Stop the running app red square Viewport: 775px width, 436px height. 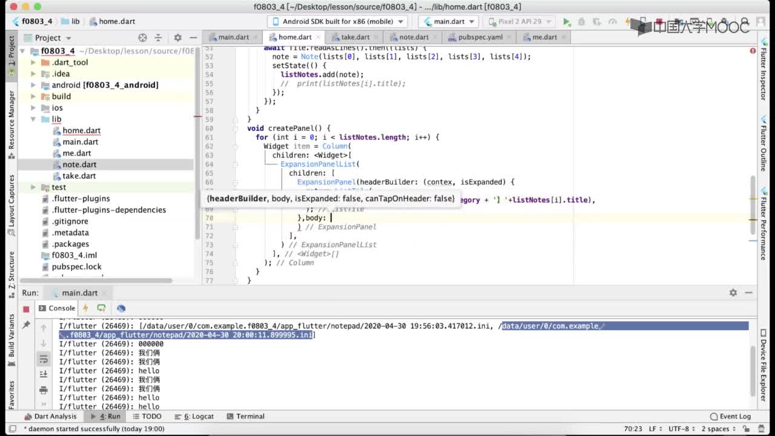click(x=26, y=309)
